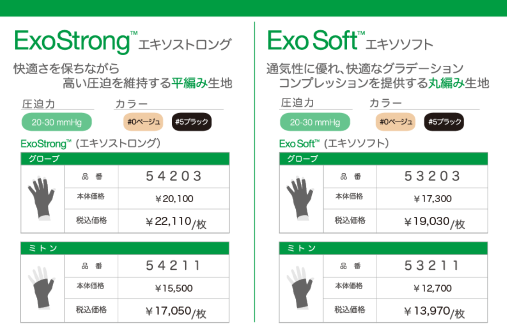Click tax-included price ¥13,970
The height and width of the screenshot is (329, 507).
click(433, 312)
